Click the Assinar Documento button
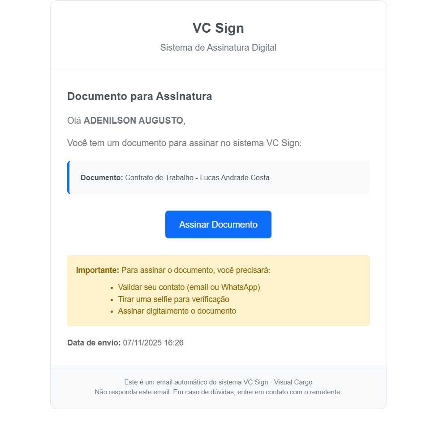 (218, 224)
